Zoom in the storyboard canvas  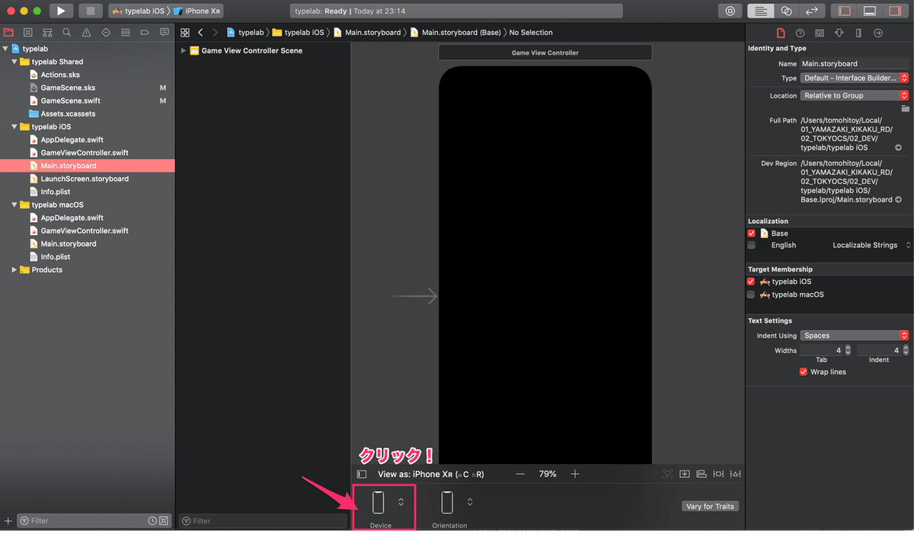coord(575,474)
